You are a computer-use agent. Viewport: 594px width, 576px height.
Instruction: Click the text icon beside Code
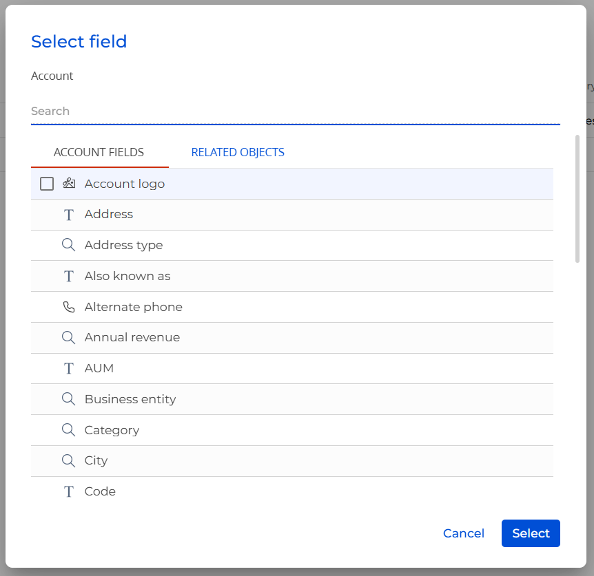(x=69, y=491)
